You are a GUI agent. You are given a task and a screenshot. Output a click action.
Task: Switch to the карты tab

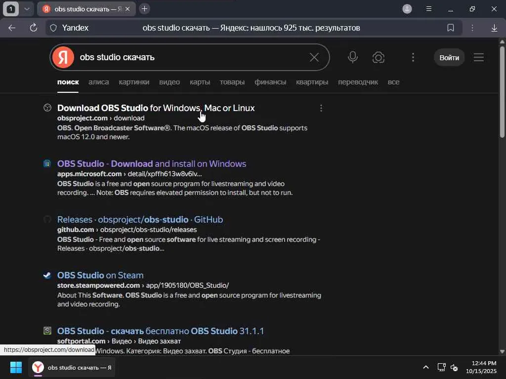tap(200, 82)
